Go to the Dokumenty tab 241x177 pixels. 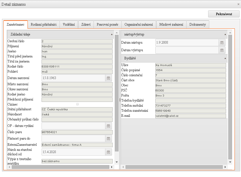[197, 24]
